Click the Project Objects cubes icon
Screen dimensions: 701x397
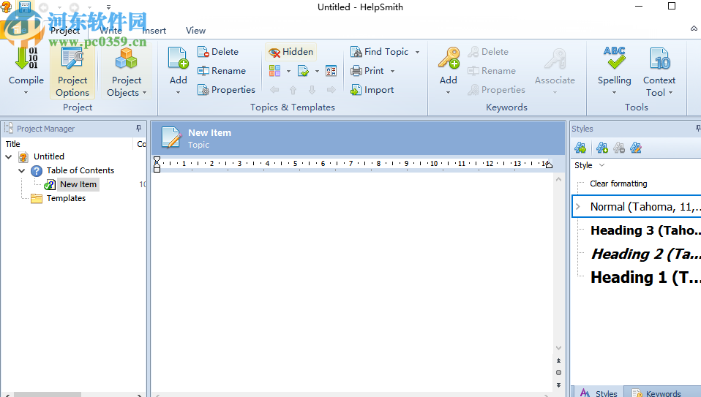(x=126, y=59)
